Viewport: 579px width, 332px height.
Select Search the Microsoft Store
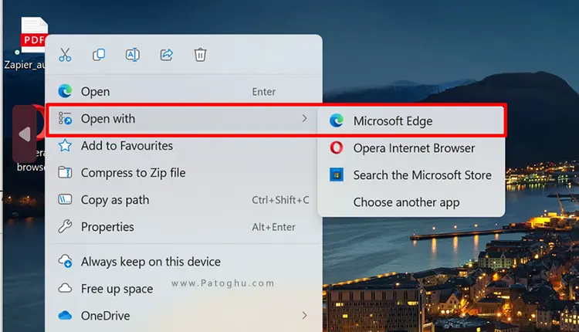422,175
